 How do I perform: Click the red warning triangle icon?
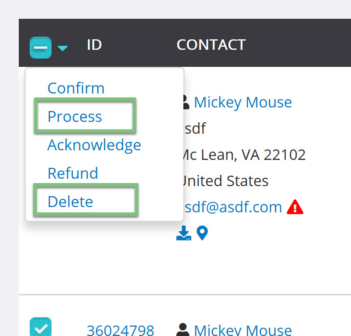pos(295,207)
